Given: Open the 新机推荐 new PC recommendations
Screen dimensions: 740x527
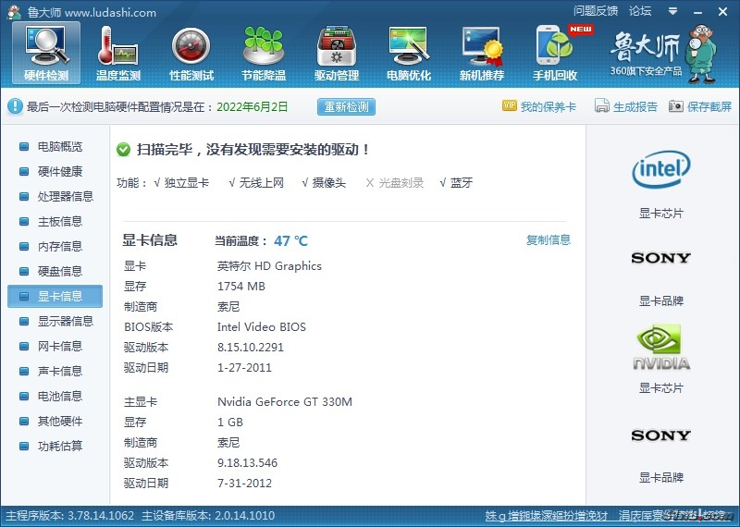Looking at the screenshot, I should coord(482,53).
